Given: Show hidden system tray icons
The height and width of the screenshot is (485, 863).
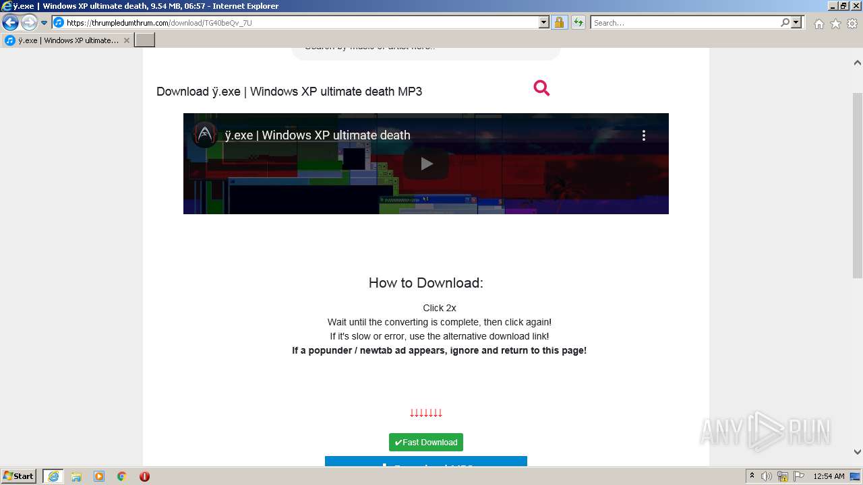Looking at the screenshot, I should pos(752,476).
